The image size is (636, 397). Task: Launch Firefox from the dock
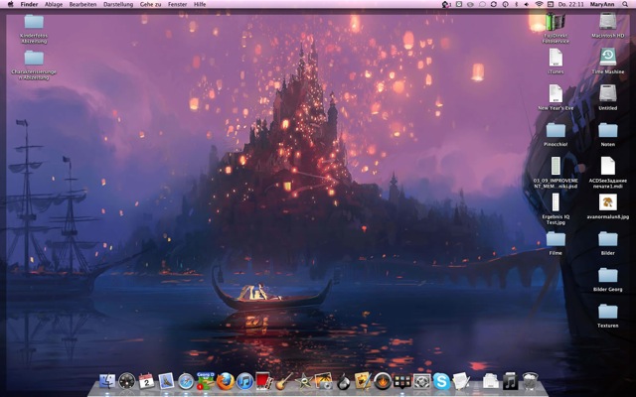[225, 381]
